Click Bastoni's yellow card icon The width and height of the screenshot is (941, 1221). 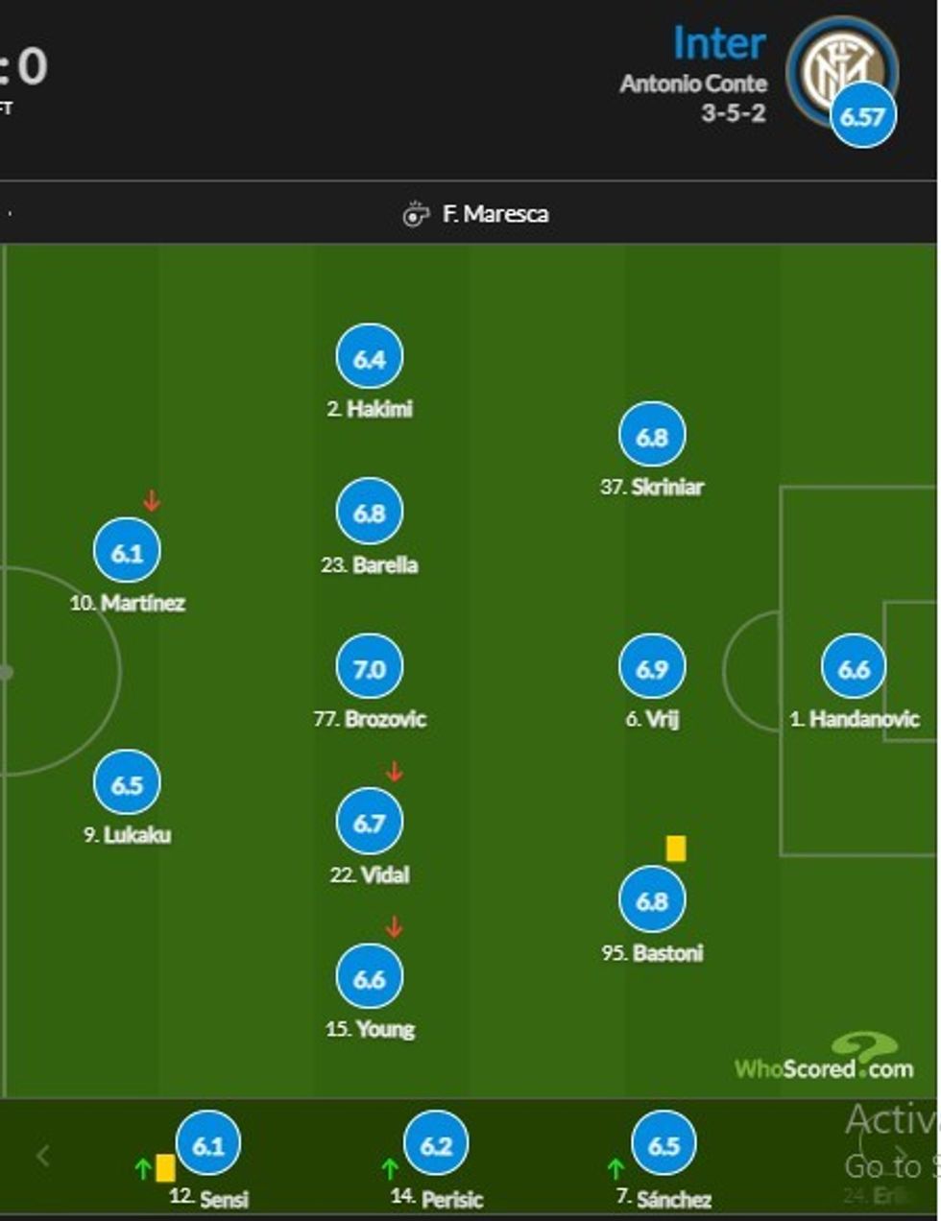coord(676,848)
